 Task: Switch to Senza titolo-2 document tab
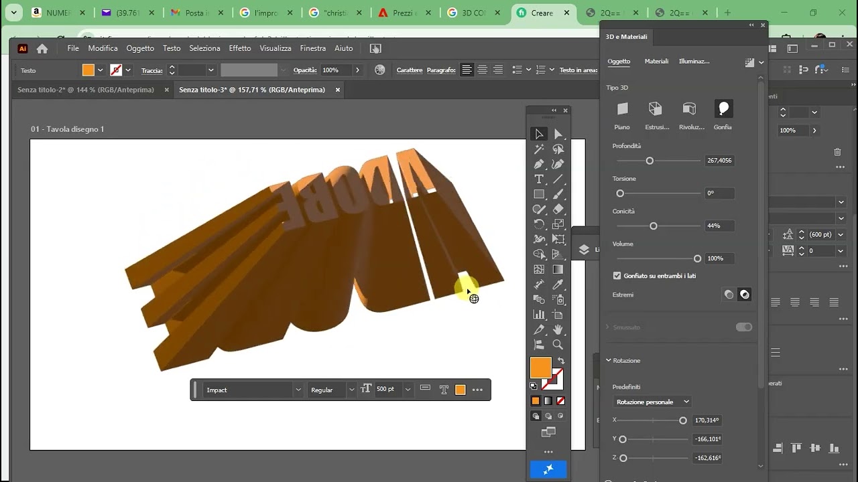[x=86, y=90]
